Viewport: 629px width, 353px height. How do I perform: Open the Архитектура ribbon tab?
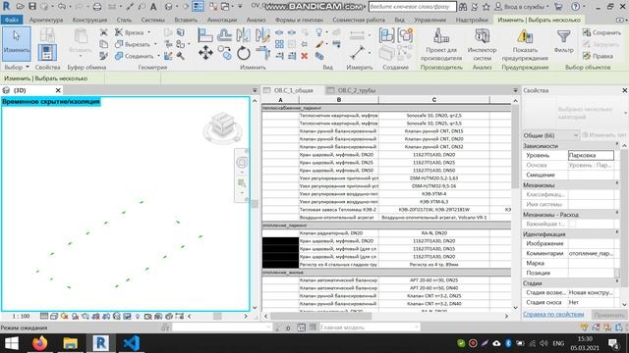point(46,20)
